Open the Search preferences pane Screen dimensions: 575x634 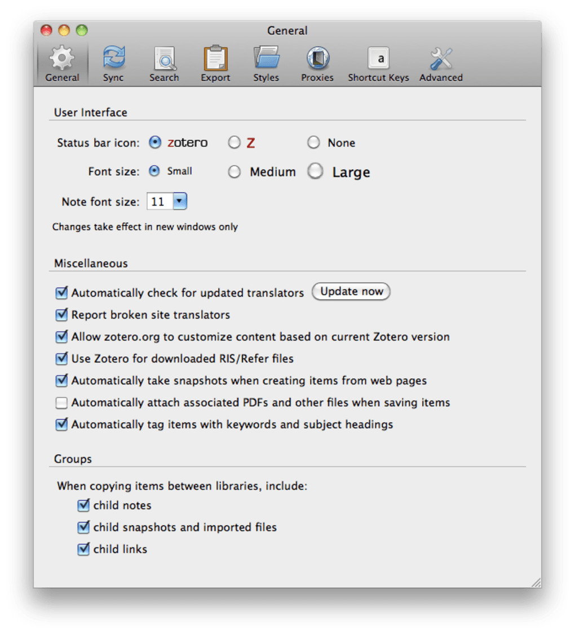tap(164, 64)
